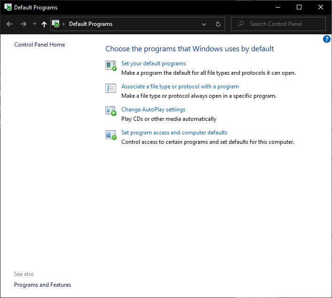Click 'Choose the programs that Windows uses' heading

190,49
